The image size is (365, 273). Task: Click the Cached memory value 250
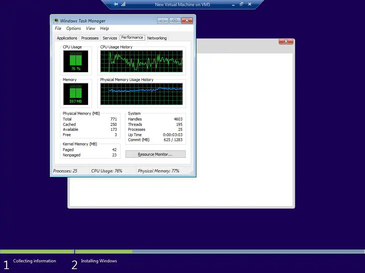coord(114,124)
